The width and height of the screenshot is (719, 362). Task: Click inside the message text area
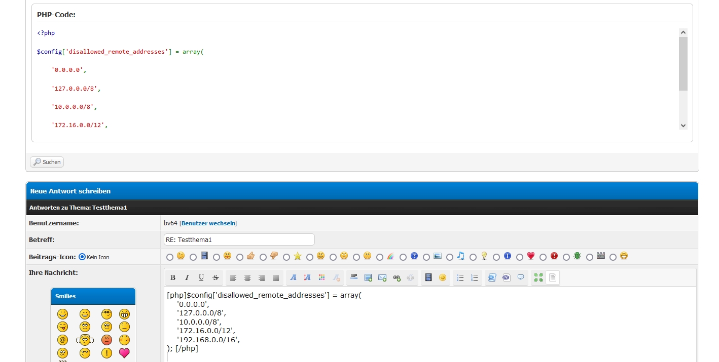click(430, 324)
